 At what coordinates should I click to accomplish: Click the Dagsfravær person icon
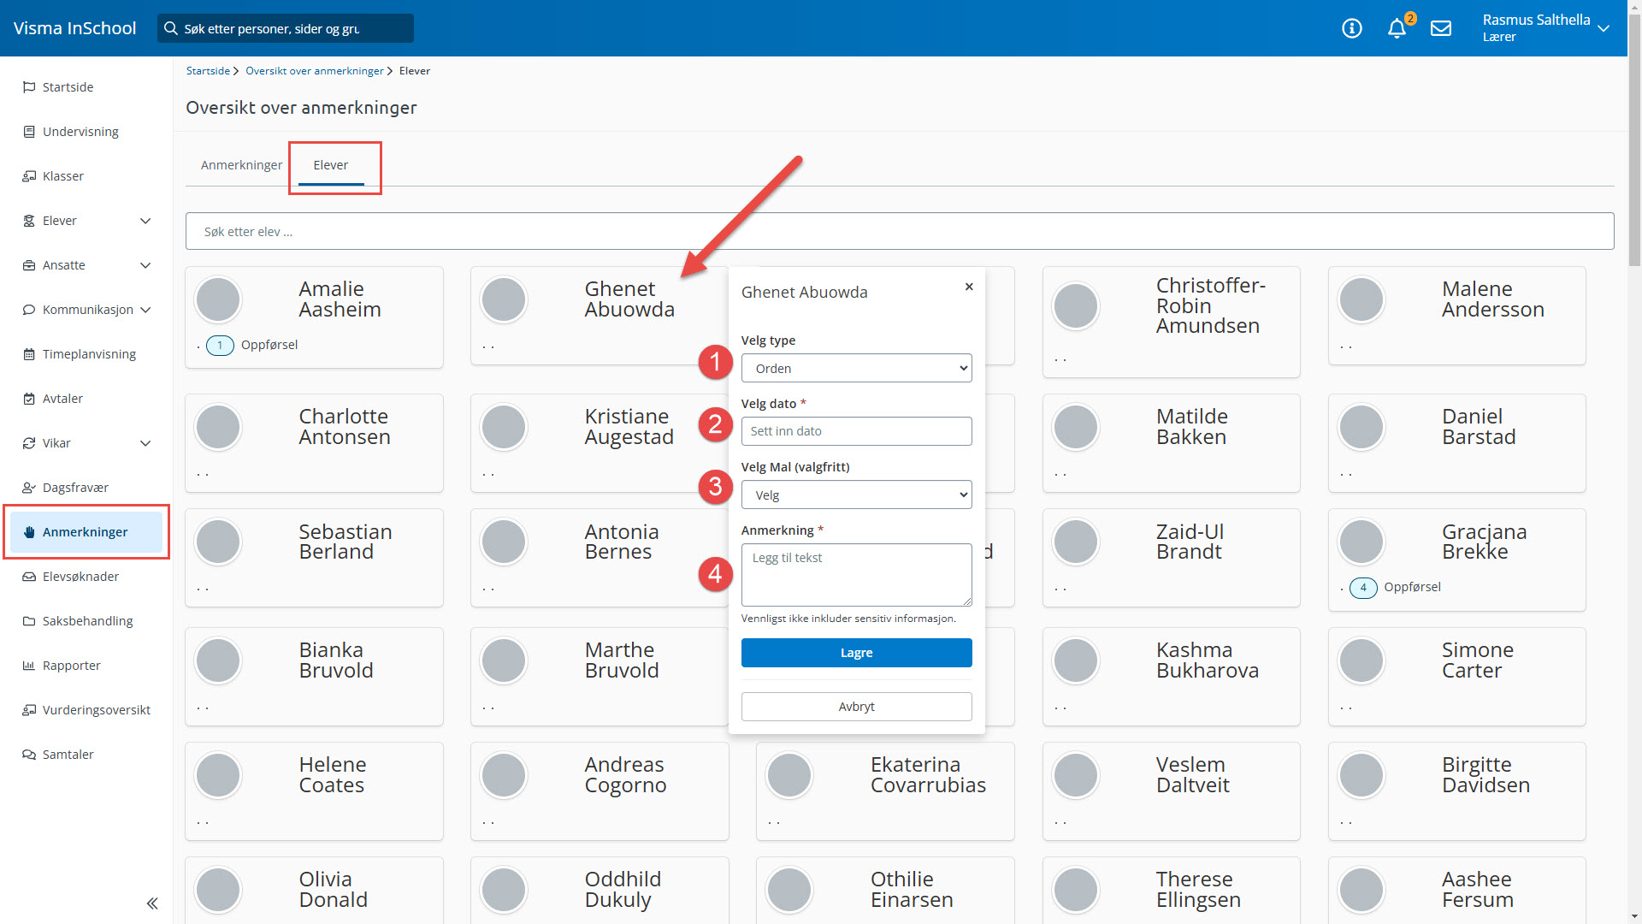29,488
